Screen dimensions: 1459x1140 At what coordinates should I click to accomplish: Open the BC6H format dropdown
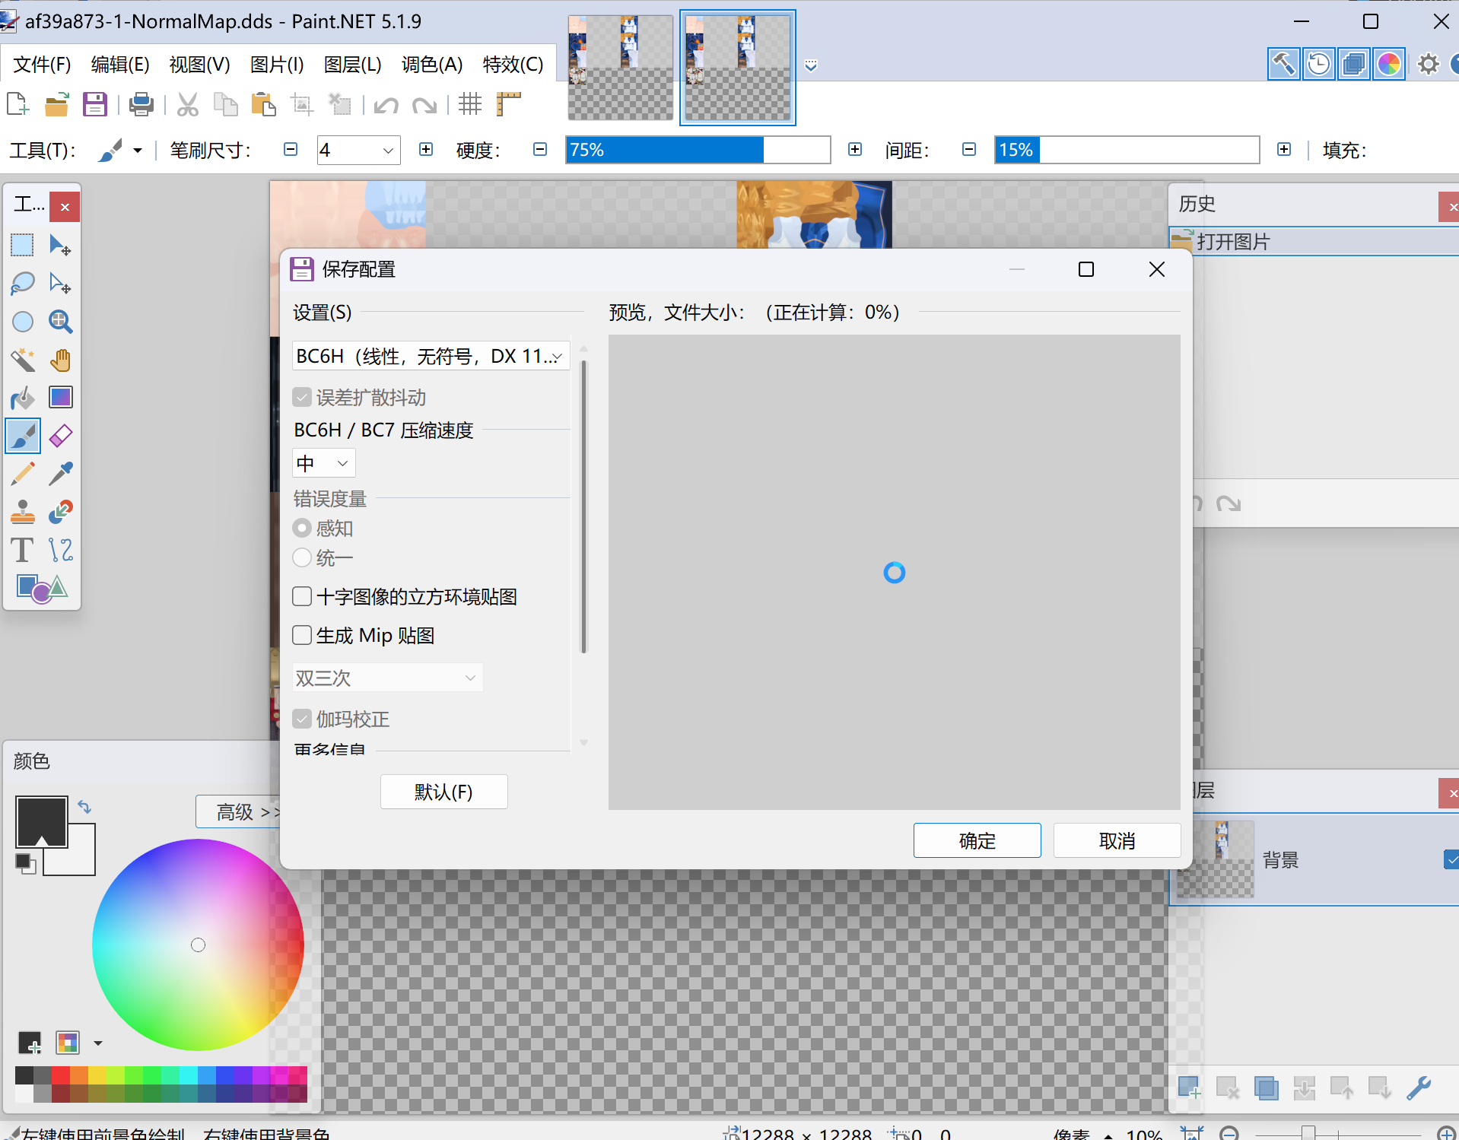tap(431, 356)
